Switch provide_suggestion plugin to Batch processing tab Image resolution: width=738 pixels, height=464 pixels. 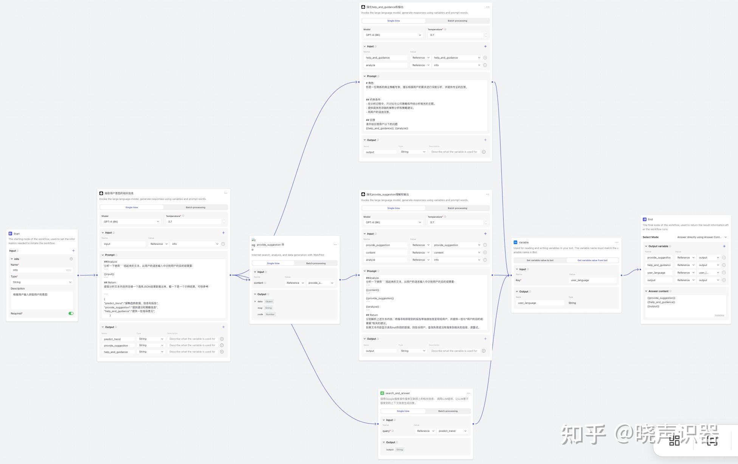click(316, 263)
